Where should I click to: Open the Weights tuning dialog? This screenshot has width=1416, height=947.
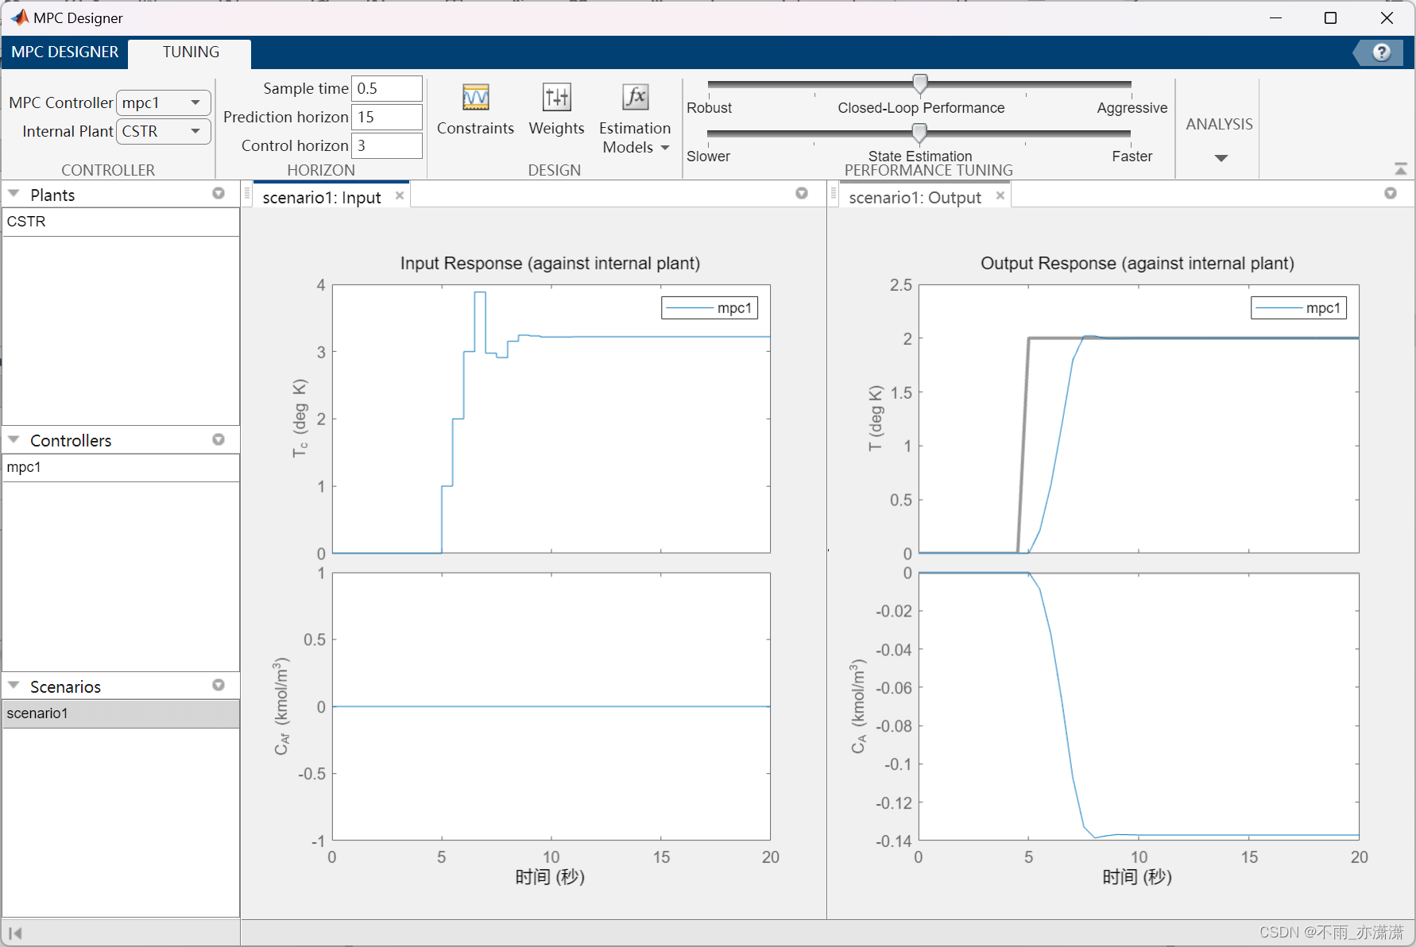556,110
